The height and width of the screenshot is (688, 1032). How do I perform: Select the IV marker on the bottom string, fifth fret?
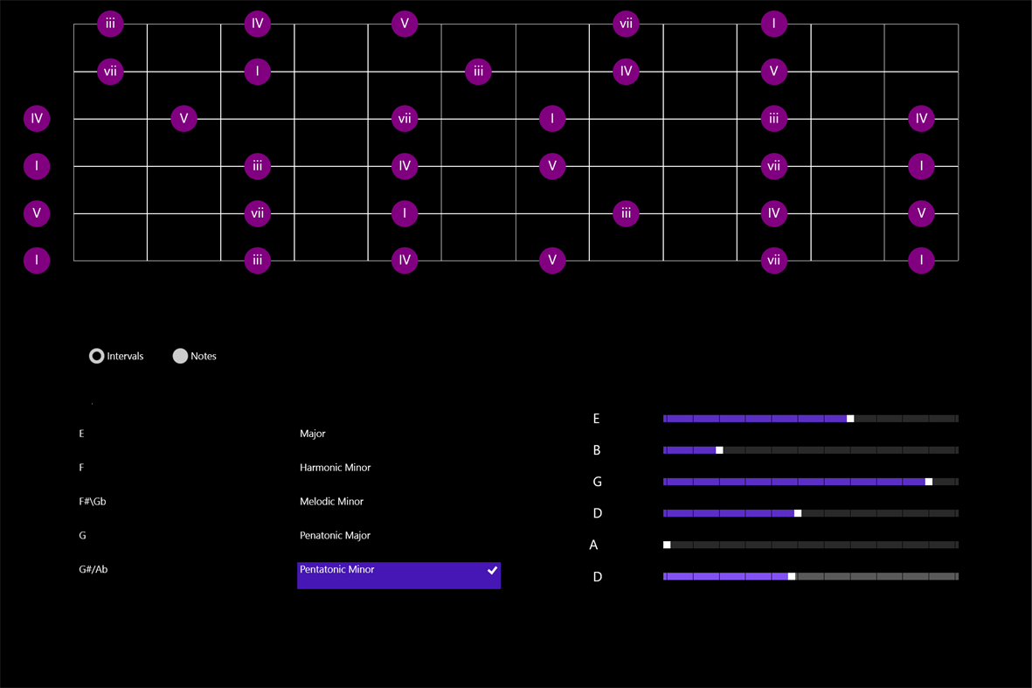click(405, 260)
